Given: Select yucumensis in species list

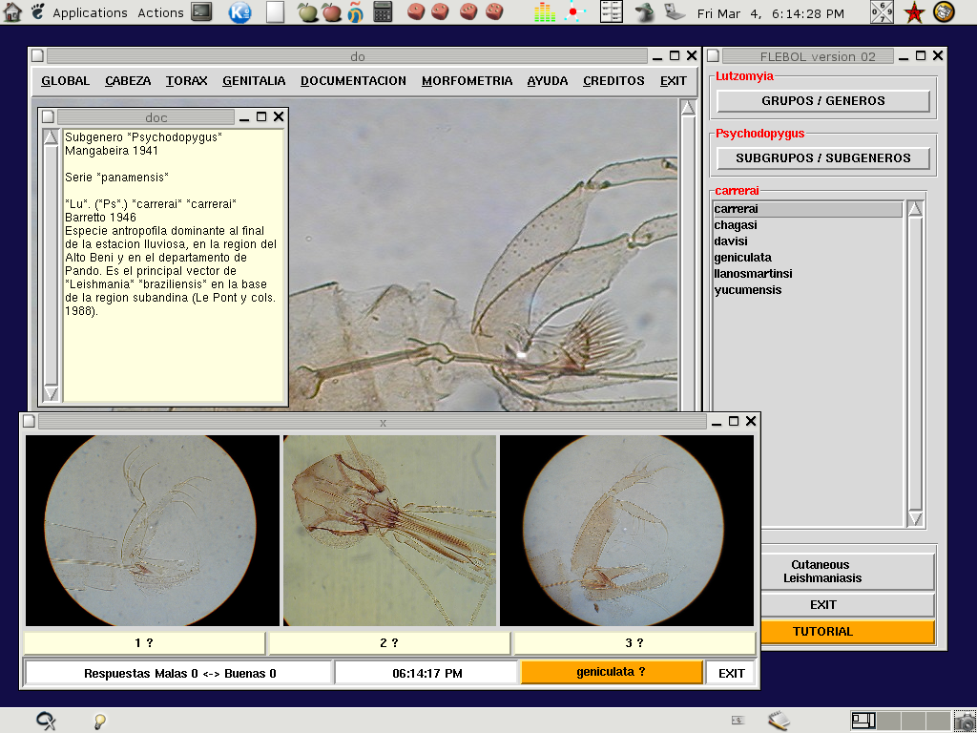Looking at the screenshot, I should click(747, 290).
